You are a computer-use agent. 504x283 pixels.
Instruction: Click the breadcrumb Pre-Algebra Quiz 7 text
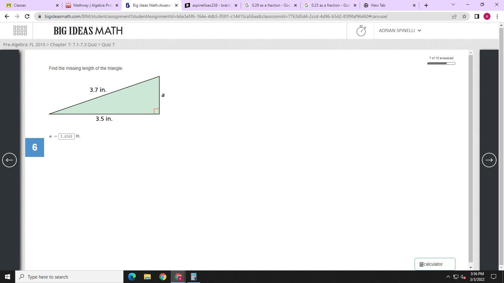[x=59, y=45]
